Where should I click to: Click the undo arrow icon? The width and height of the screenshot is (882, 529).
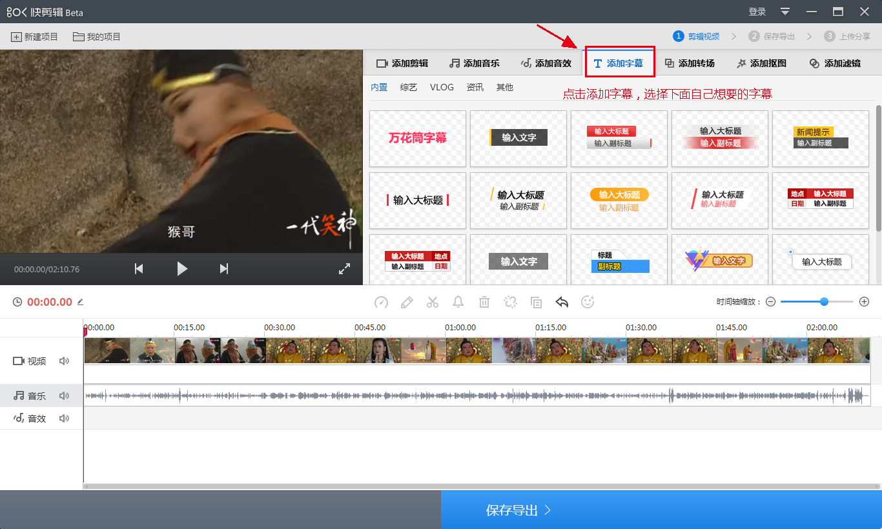click(x=562, y=302)
